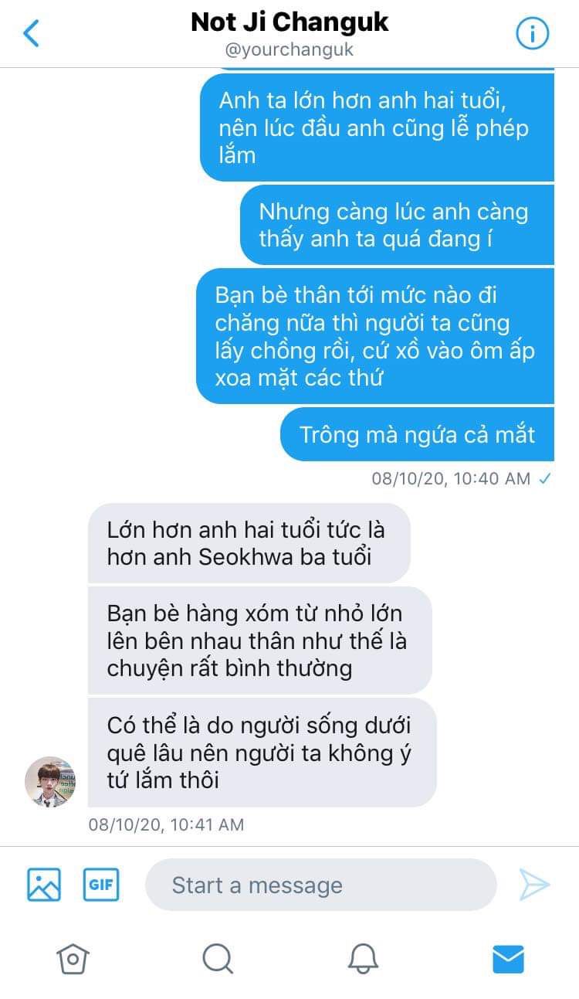Select the 'Trông mà ngứa cả mắt' message
The height and width of the screenshot is (999, 579).
point(417,434)
